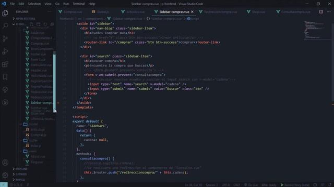Open Articulo.js under model folder

tap(38, 129)
